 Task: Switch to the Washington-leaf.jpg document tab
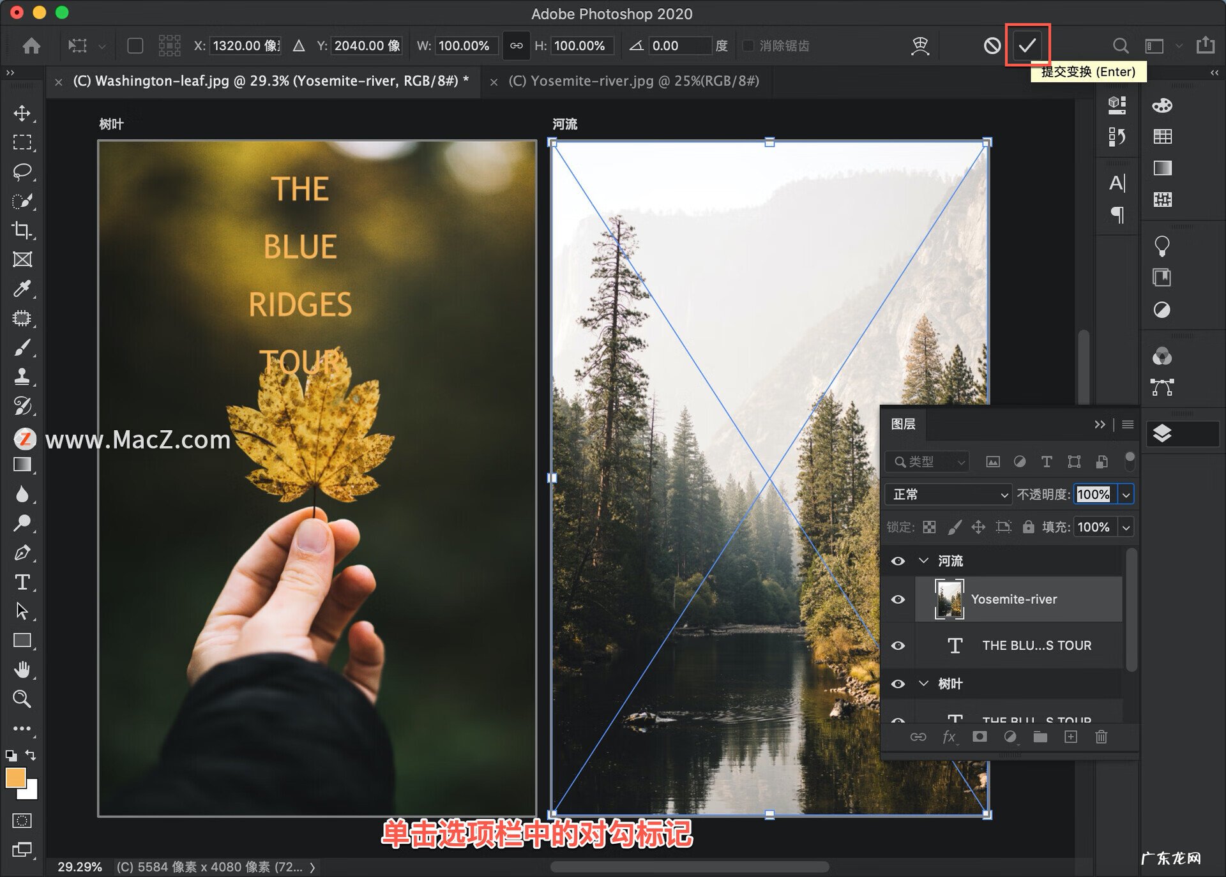click(271, 81)
